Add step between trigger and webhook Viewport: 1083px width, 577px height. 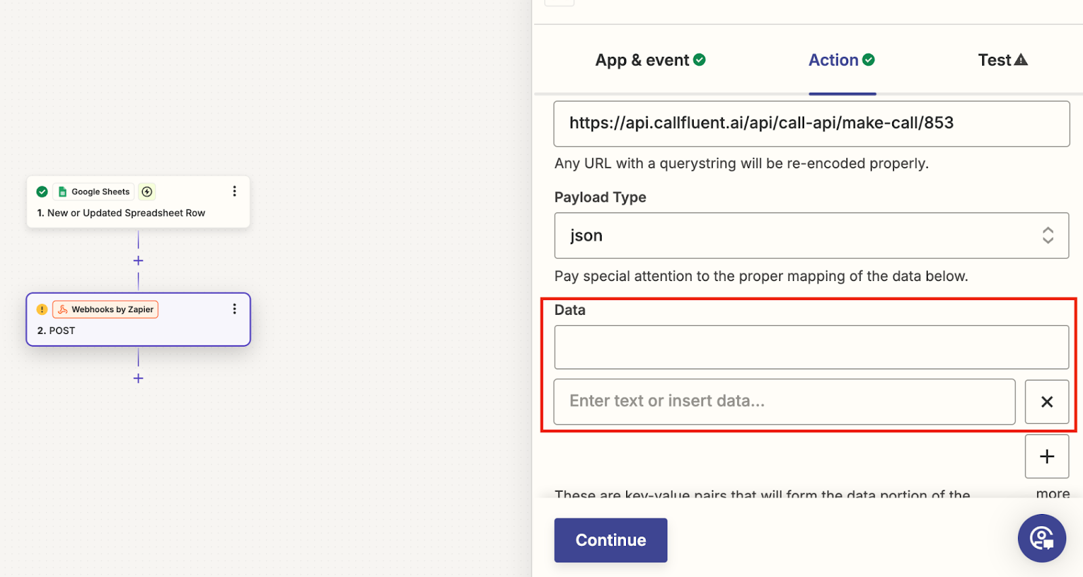pos(138,261)
